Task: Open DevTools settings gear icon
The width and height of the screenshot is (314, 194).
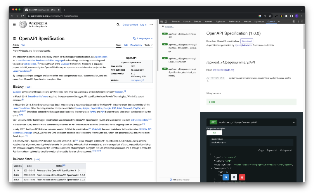Action: click(x=294, y=21)
